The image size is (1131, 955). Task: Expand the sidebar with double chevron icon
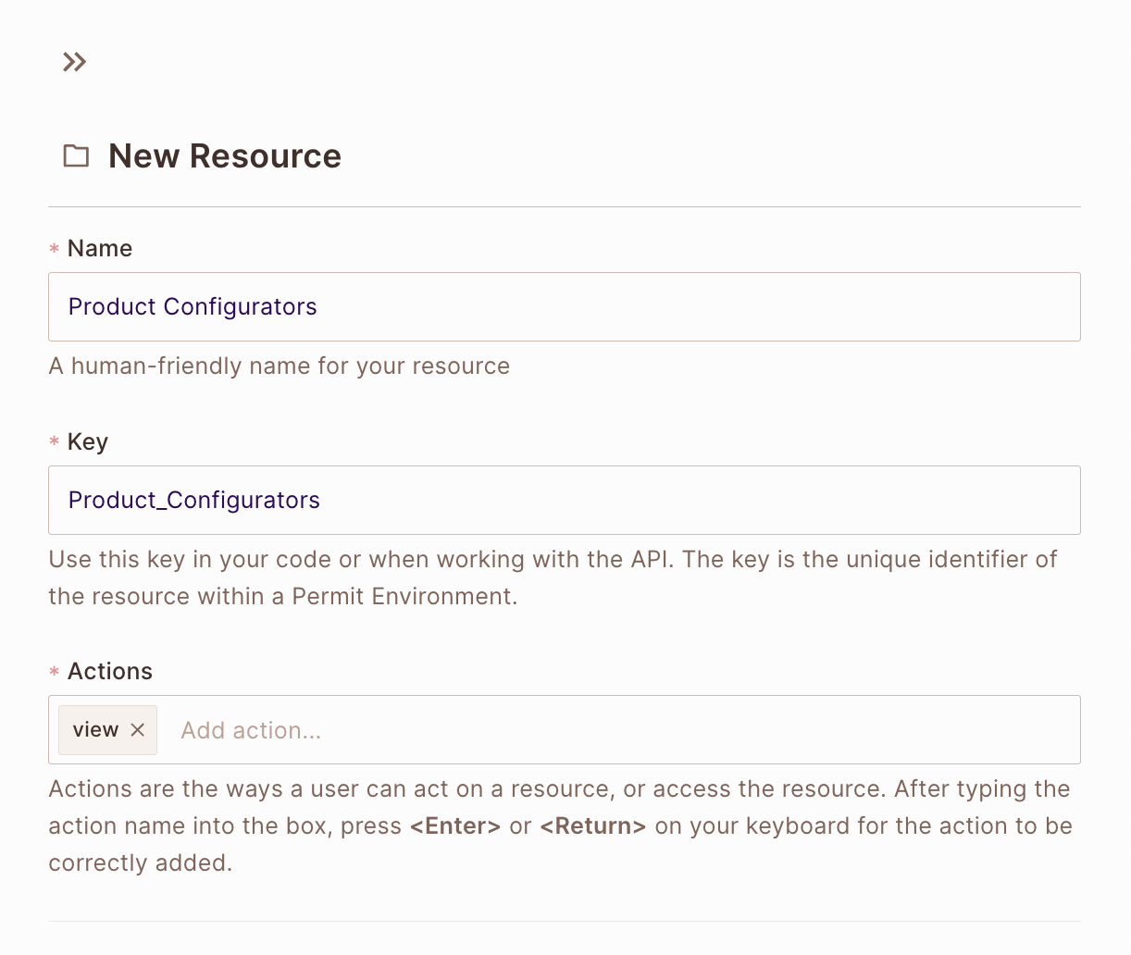tap(74, 62)
